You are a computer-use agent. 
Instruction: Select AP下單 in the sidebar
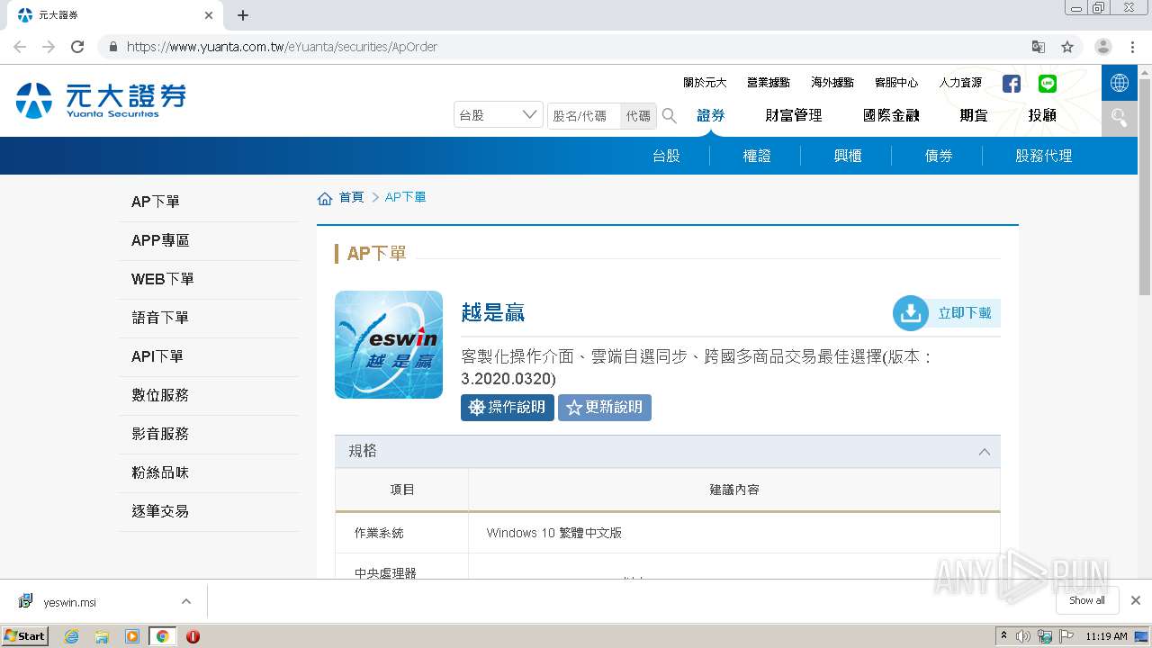click(x=209, y=202)
